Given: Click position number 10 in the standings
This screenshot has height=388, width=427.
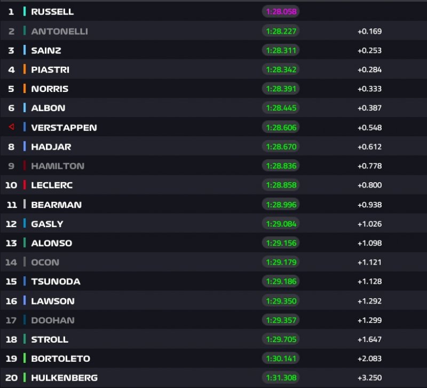Looking at the screenshot, I should click(x=11, y=185).
